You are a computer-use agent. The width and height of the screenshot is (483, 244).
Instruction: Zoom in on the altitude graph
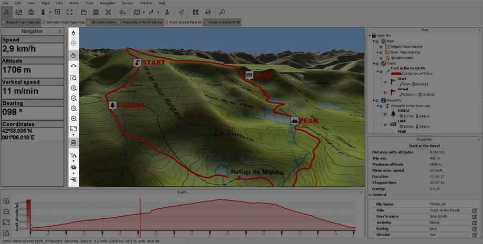(x=6, y=201)
